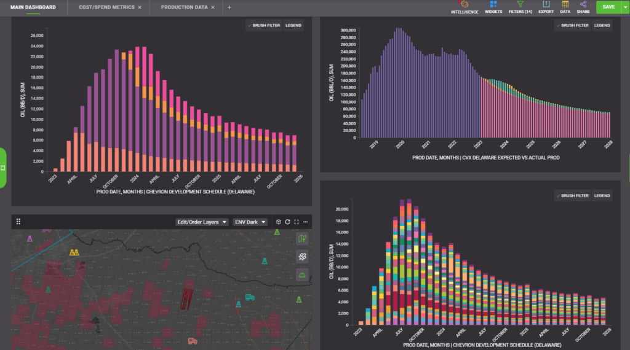Click the green Save button

[x=608, y=7]
